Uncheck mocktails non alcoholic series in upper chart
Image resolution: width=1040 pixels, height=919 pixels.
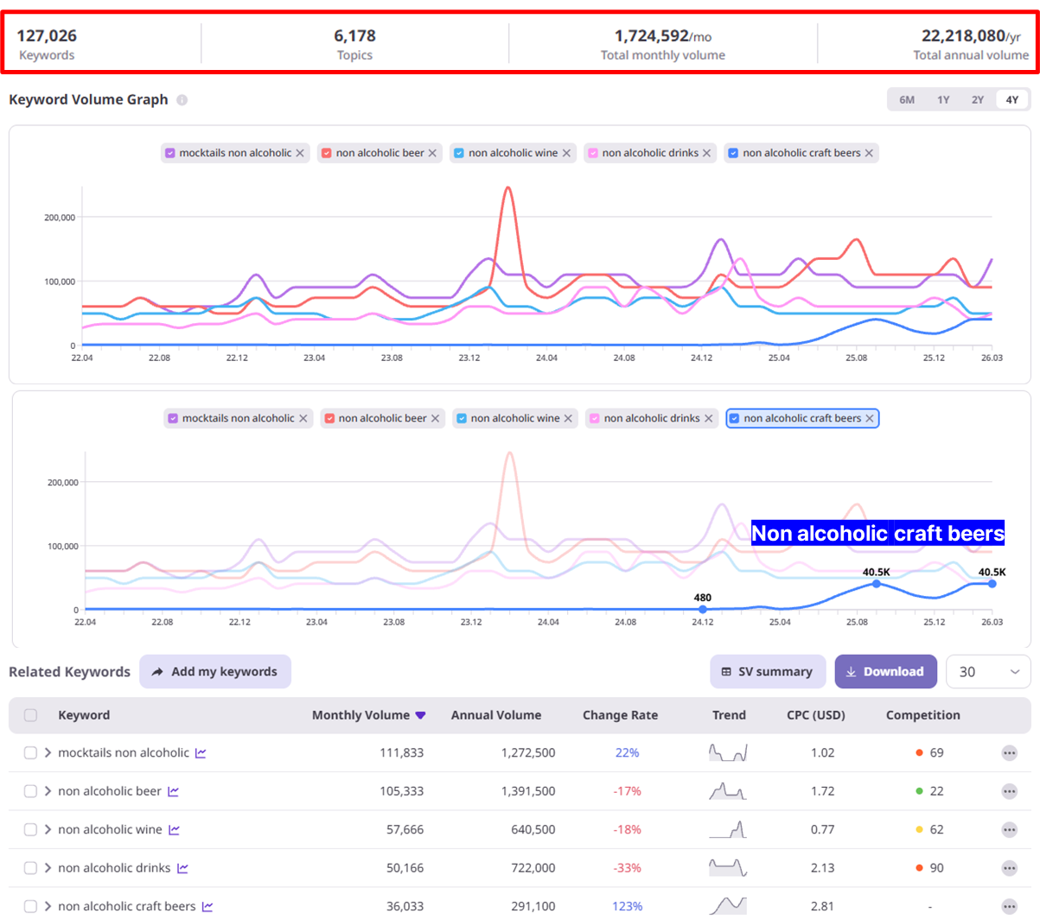(x=170, y=153)
